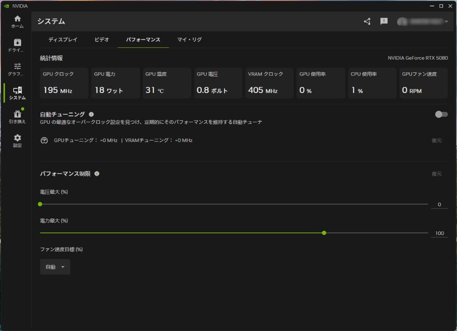457x331 pixels.
Task: Open the ホーム sidebar icon
Action: tap(17, 21)
